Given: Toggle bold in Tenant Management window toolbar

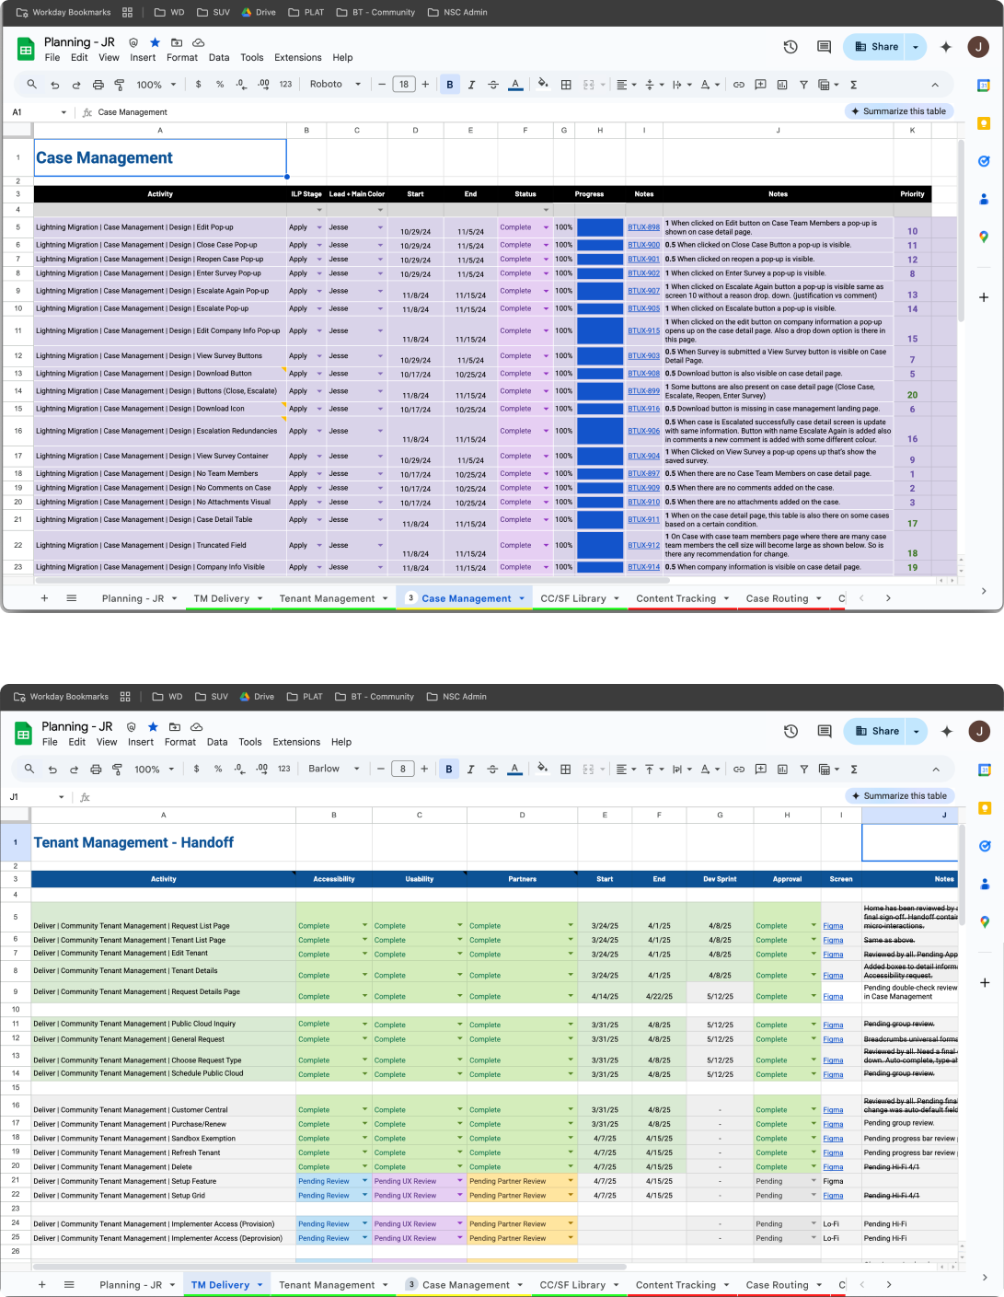Looking at the screenshot, I should click(449, 770).
